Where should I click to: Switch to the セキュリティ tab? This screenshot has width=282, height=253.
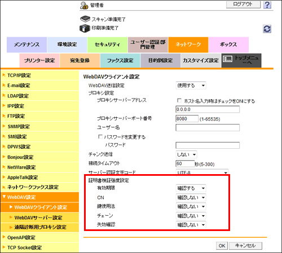[x=107, y=45]
